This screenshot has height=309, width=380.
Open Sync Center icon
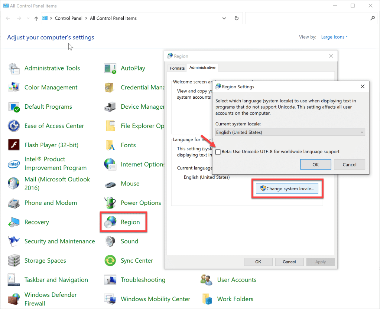[110, 261]
